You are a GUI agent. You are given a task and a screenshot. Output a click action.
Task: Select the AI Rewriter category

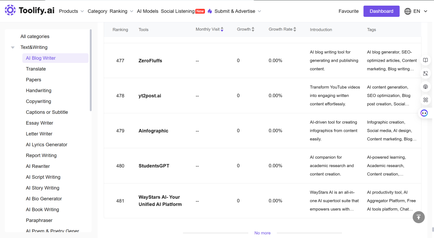tap(38, 166)
